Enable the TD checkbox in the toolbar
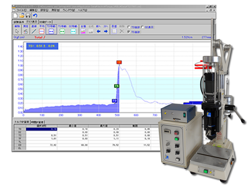This screenshot has width=252, height=189. click(128, 27)
